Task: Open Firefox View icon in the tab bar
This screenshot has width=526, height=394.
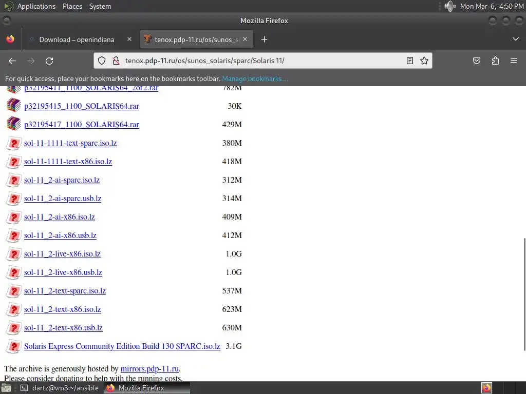Action: coord(10,39)
